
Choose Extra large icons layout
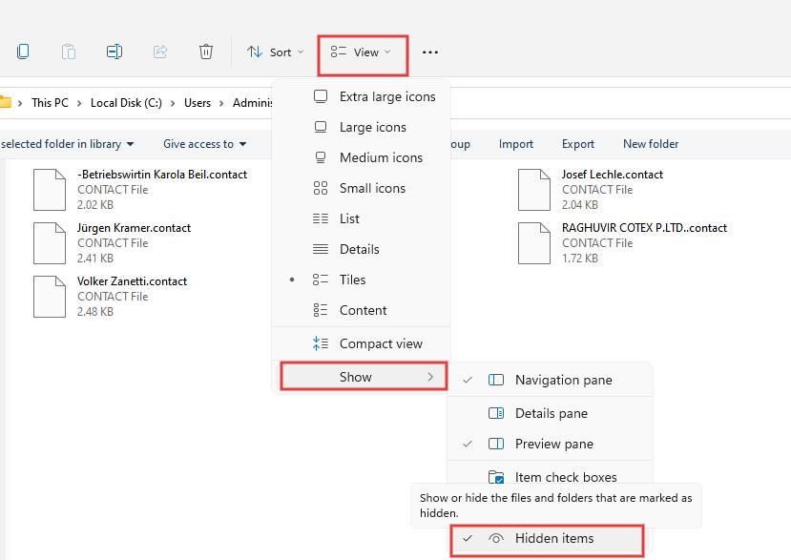[386, 96]
